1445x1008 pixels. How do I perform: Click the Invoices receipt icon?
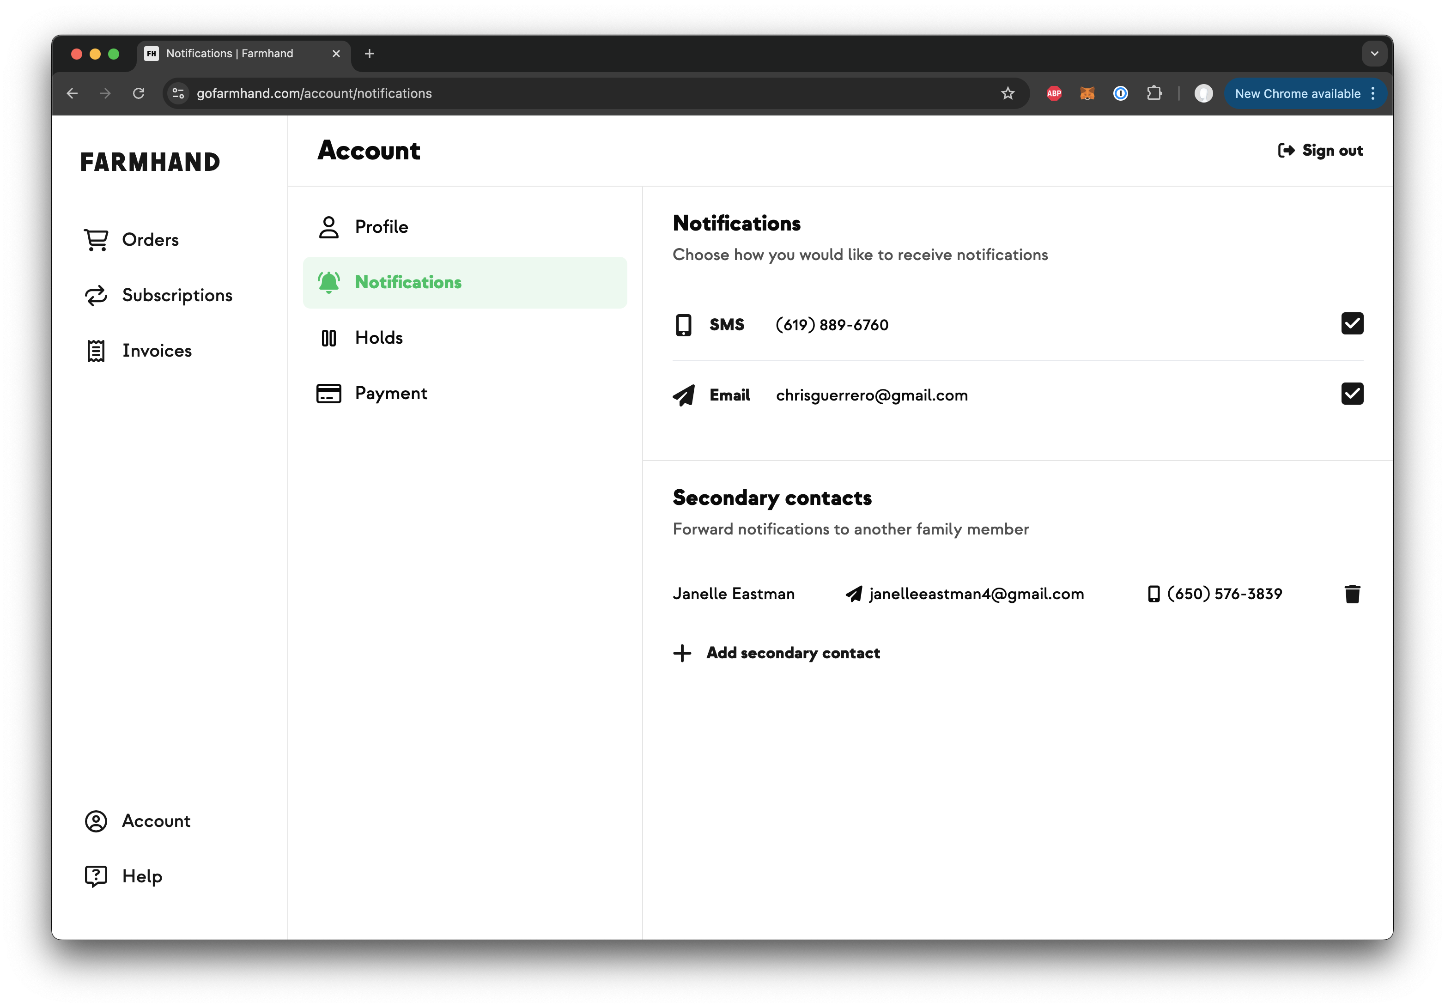click(96, 351)
